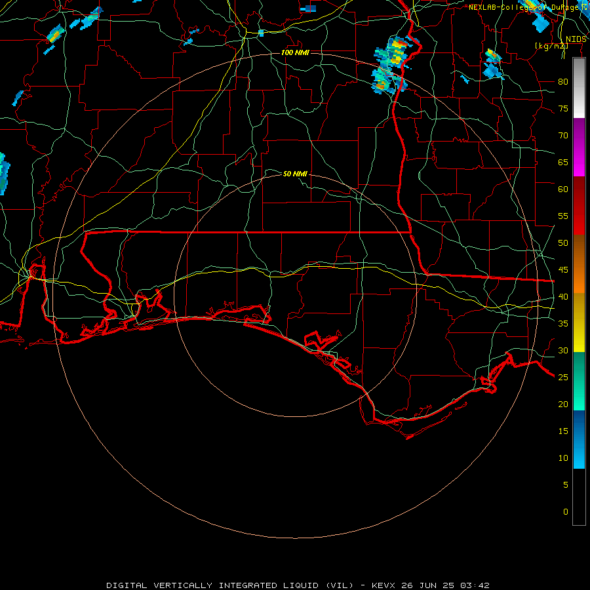Click the "100 NMI" range ring label

(295, 52)
